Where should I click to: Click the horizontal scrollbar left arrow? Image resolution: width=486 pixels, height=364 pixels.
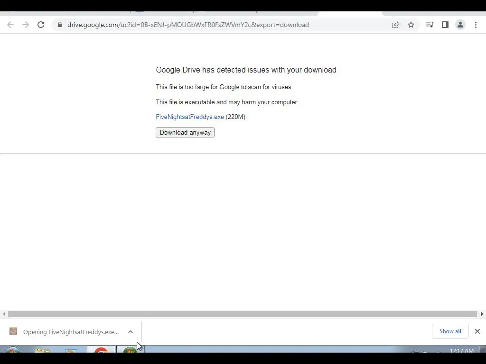coord(3,314)
